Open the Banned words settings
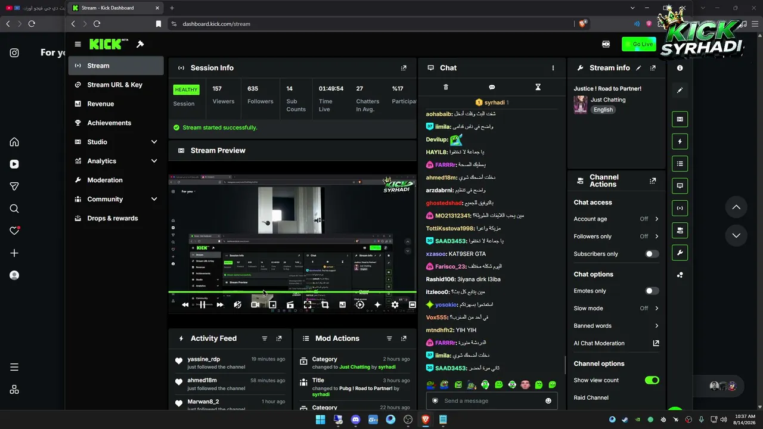 [x=616, y=326]
